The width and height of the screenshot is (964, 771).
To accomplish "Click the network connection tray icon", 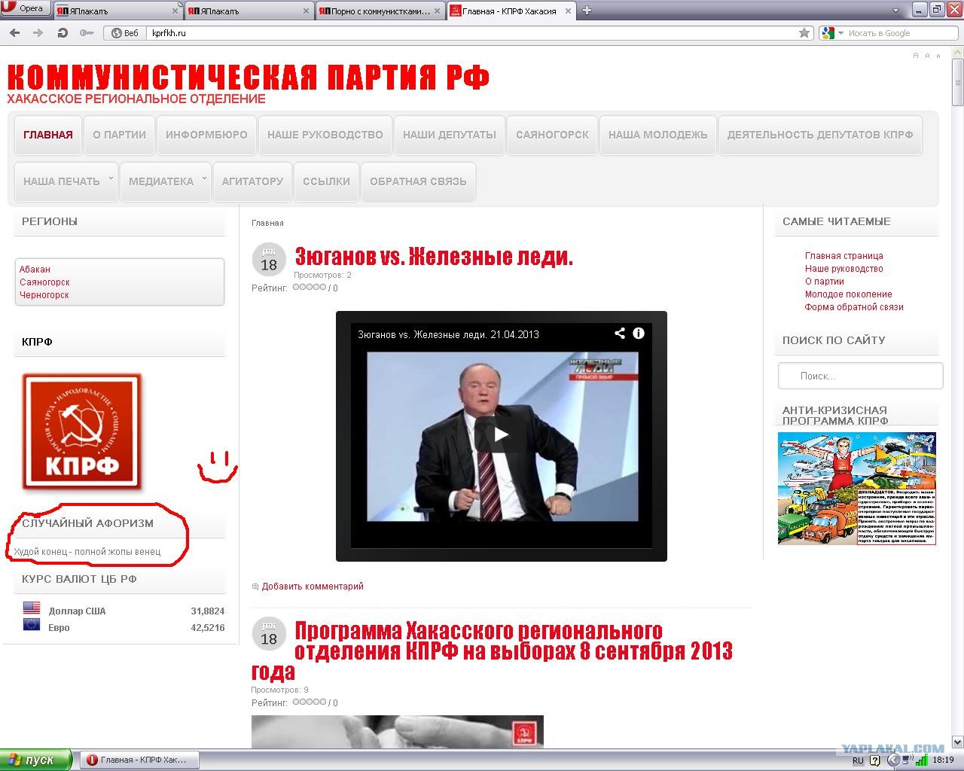I will [909, 760].
